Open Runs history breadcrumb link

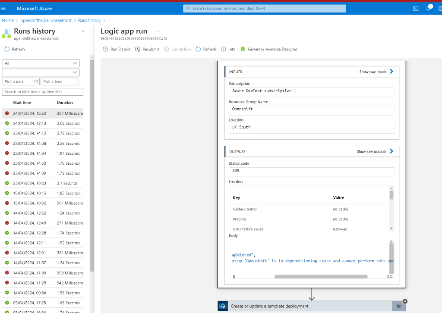click(x=89, y=20)
